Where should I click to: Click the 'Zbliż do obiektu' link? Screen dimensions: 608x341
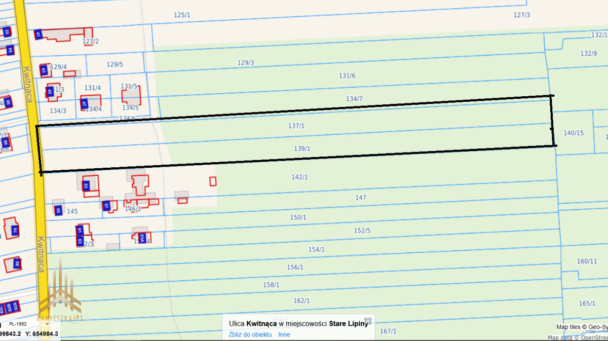click(250, 334)
